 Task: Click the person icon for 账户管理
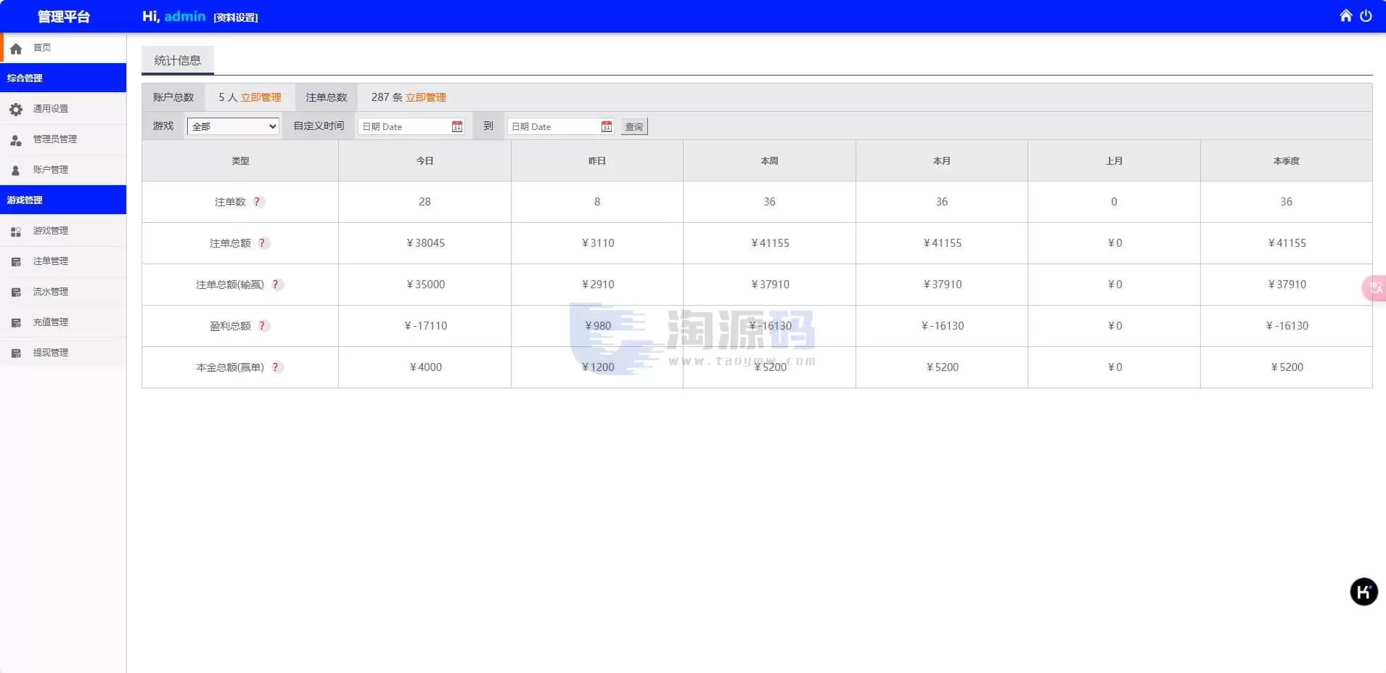click(x=16, y=170)
